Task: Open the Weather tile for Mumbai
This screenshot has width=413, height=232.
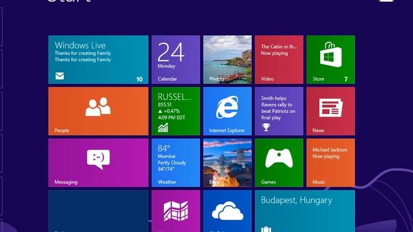Action: click(176, 163)
